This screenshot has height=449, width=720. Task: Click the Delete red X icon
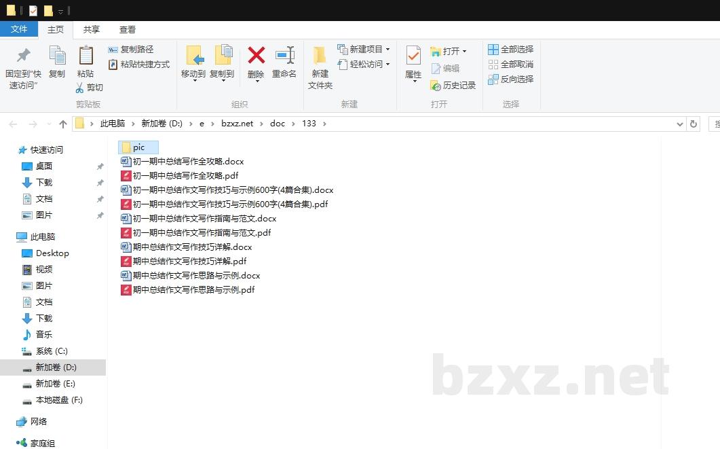click(256, 56)
